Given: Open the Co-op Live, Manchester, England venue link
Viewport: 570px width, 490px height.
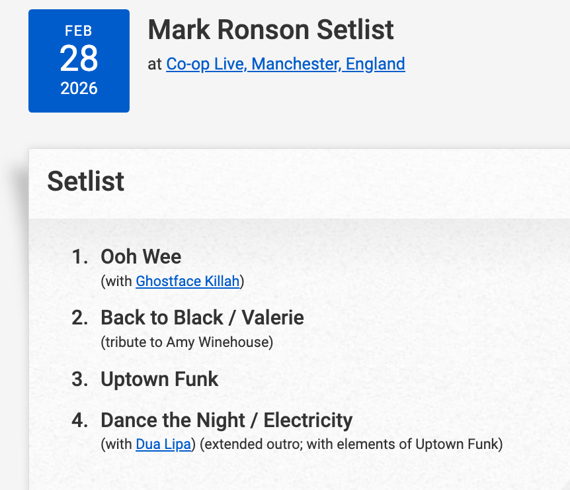Looking at the screenshot, I should [285, 64].
